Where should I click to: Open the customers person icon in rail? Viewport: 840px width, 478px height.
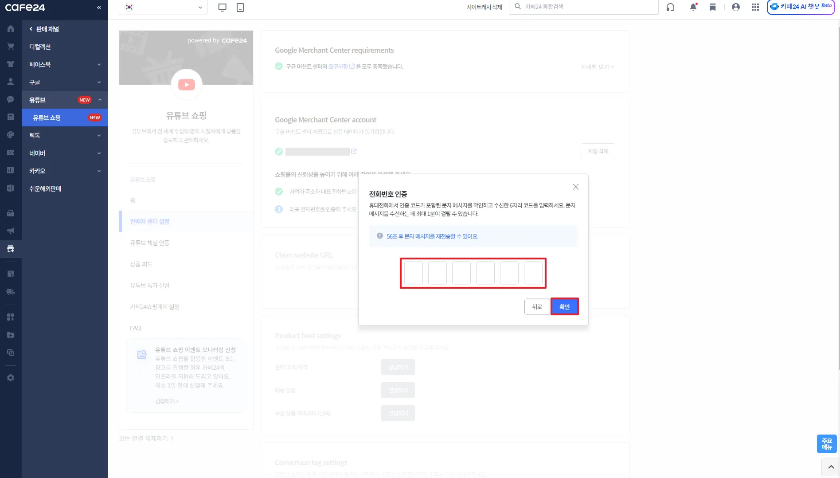pos(11,82)
